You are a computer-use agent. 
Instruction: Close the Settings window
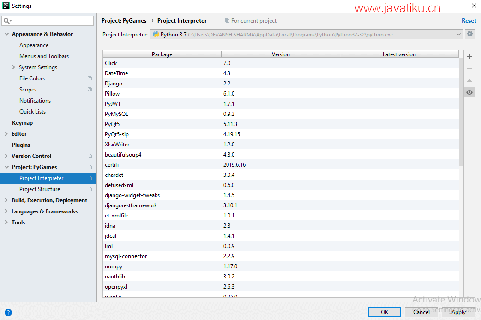474,6
